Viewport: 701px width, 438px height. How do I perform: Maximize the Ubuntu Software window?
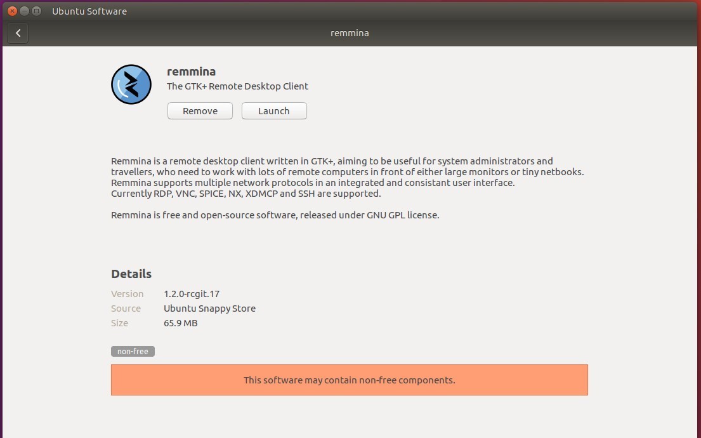(36, 11)
